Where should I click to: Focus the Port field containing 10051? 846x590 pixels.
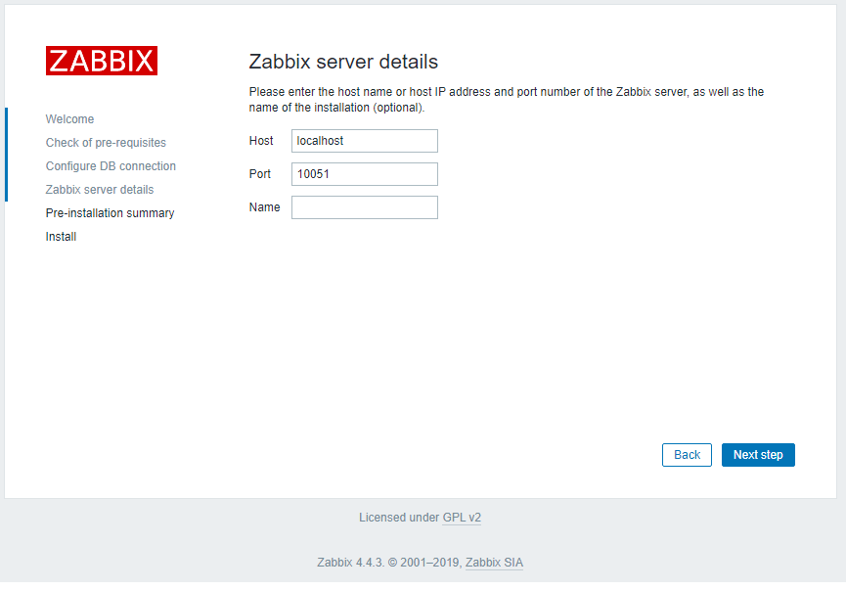(x=365, y=174)
